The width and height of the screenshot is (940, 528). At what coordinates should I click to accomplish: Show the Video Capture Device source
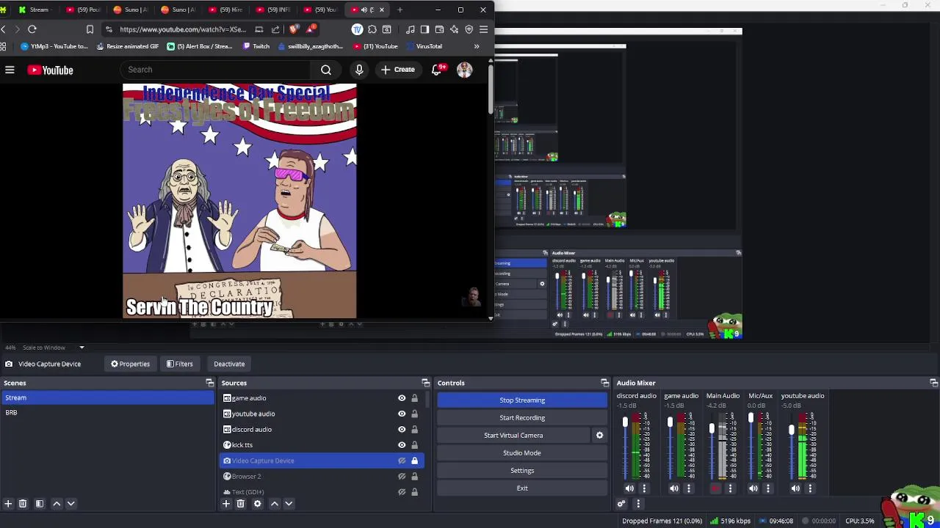tap(402, 461)
